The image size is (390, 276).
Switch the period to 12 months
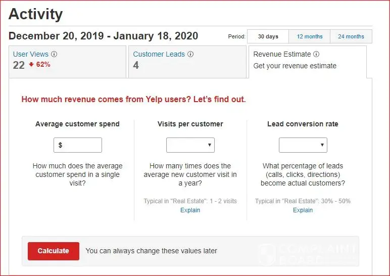click(309, 36)
